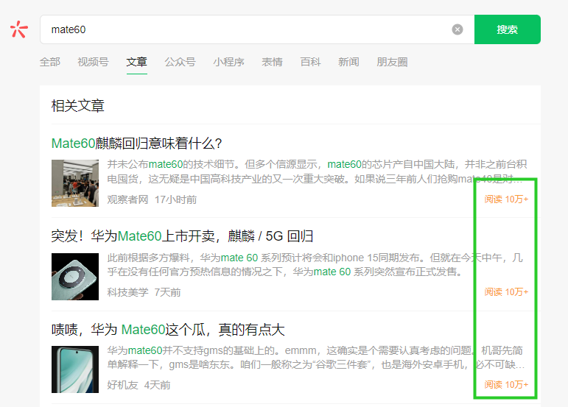Open article 突发!华为Mate60上市开卖
Viewport: 568px width, 407px height.
(x=182, y=236)
